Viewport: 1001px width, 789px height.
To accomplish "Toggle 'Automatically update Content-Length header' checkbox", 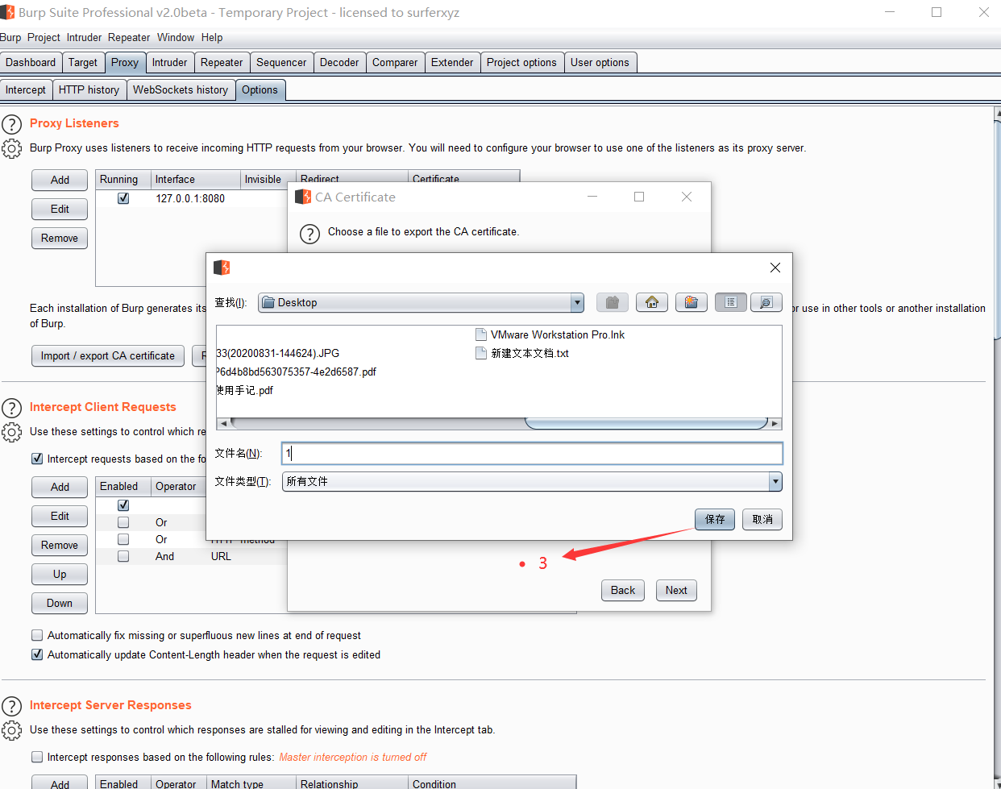I will click(x=37, y=654).
